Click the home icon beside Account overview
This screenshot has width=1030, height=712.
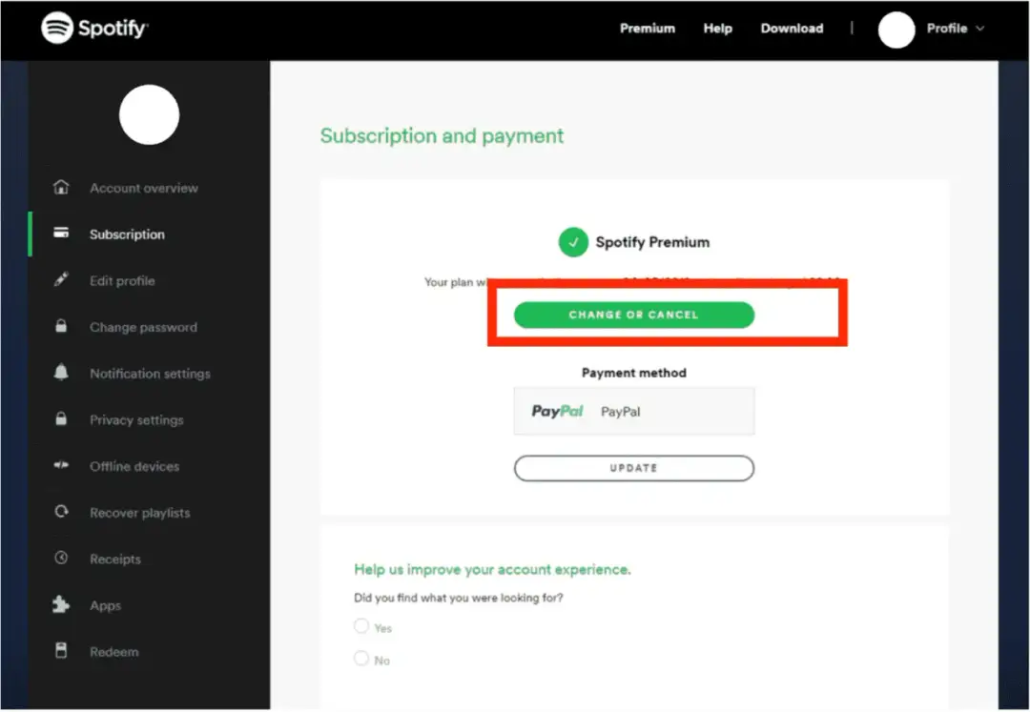(x=61, y=188)
